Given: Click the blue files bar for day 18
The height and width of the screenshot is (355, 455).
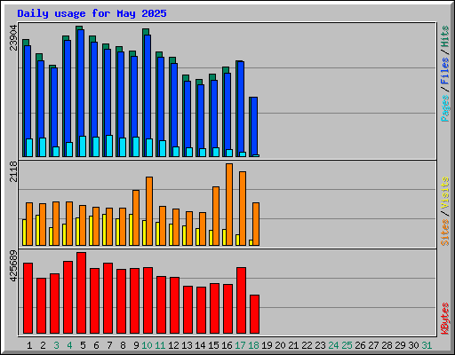Looking at the screenshot, I should (254, 126).
